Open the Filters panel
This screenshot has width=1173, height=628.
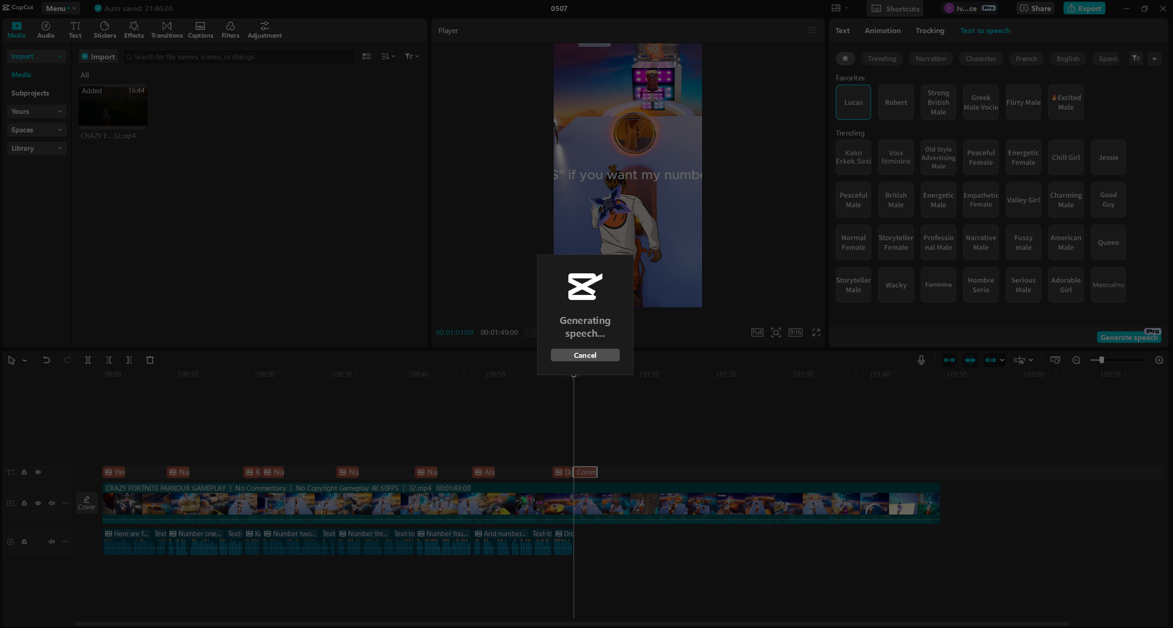(230, 30)
